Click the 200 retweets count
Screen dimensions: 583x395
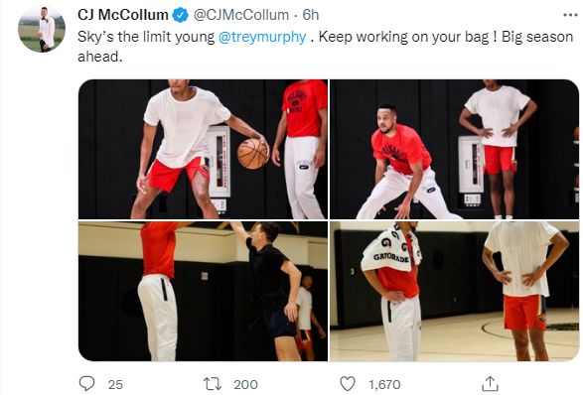pyautogui.click(x=245, y=384)
